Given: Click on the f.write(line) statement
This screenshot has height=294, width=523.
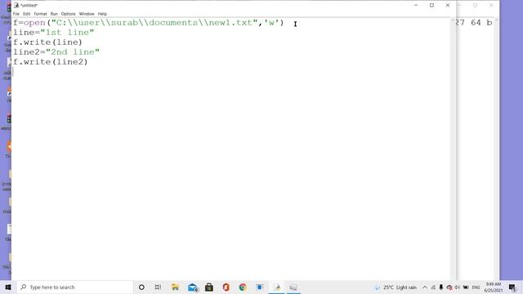Looking at the screenshot, I should 47,42.
